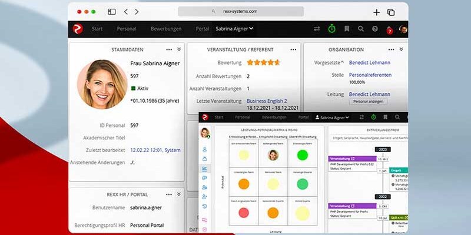Open the Bewerbungen menu in main window
Viewport: 471px width, 235px height.
(x=166, y=29)
